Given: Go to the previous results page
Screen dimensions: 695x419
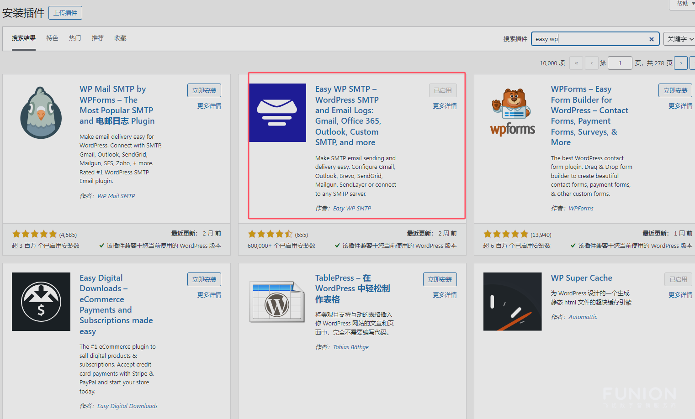Looking at the screenshot, I should pyautogui.click(x=592, y=63).
